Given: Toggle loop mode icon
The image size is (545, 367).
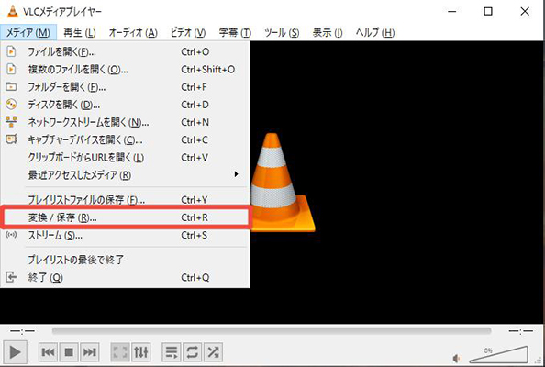Looking at the screenshot, I should click(192, 352).
